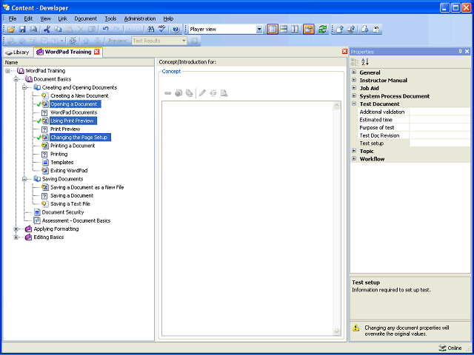Expand the Applying Formatting node

coord(16,229)
